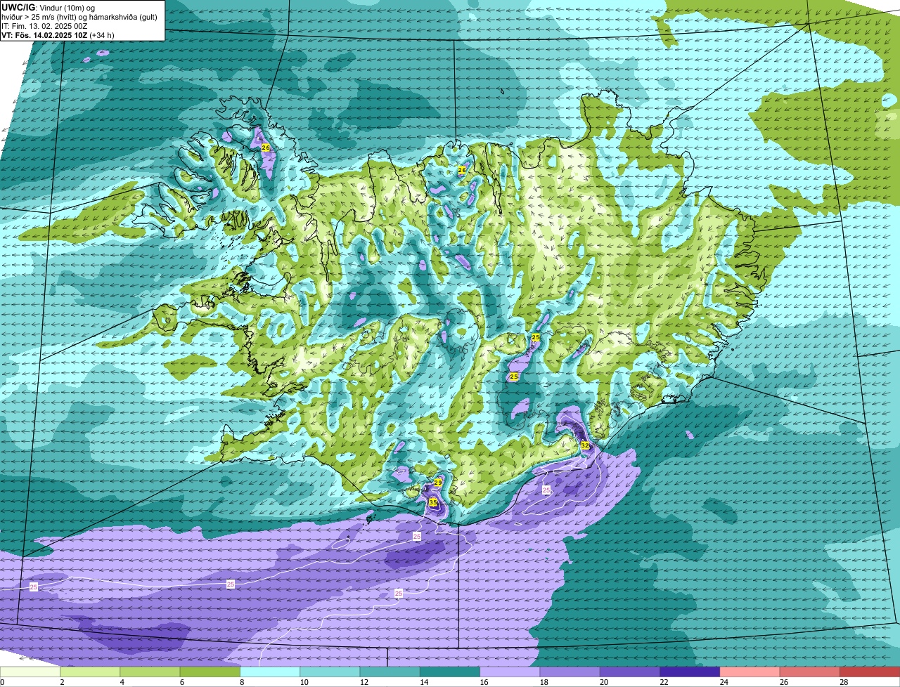Pick the lavender 16–18 m/s legend swatch
This screenshot has width=900, height=687.
(510, 672)
